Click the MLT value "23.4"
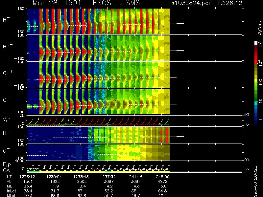 click(x=28, y=186)
